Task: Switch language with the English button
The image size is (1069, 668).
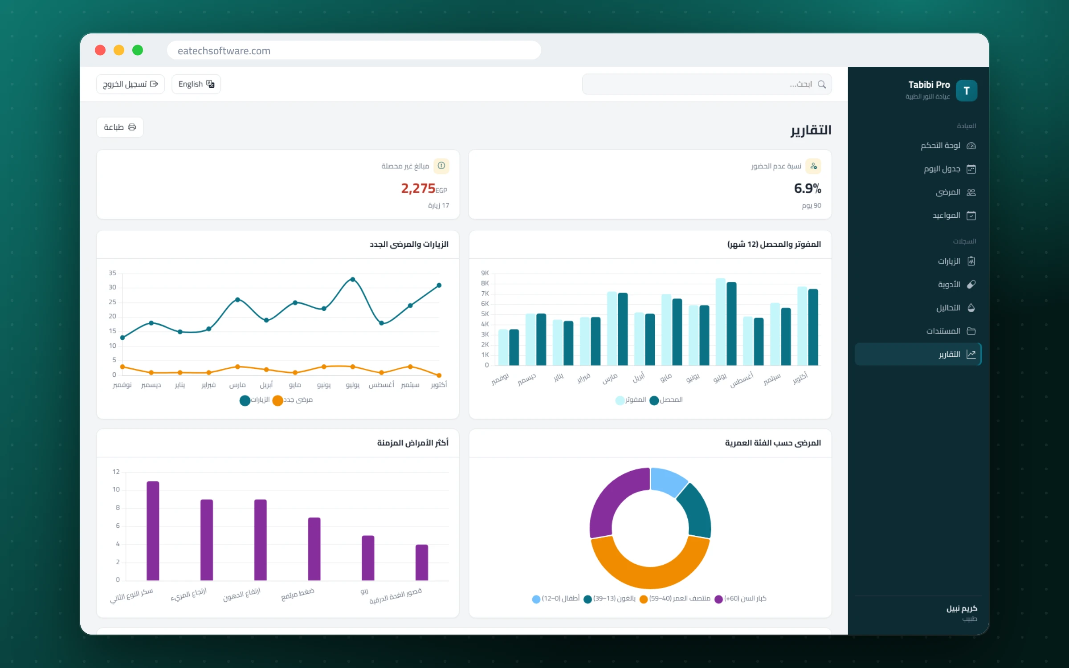Action: coord(196,84)
